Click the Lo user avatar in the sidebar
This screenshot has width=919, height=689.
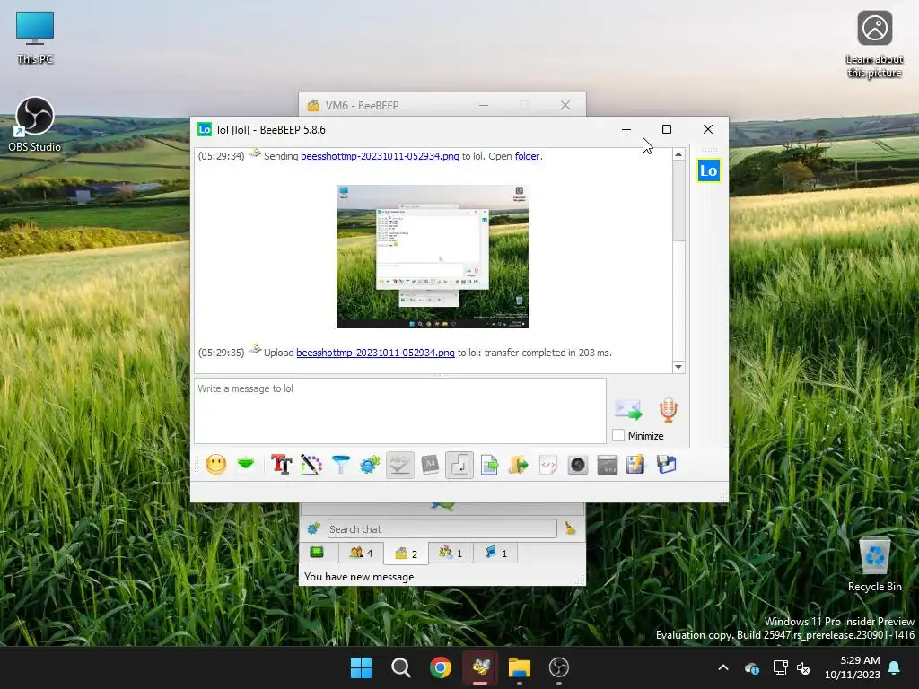[x=709, y=171]
